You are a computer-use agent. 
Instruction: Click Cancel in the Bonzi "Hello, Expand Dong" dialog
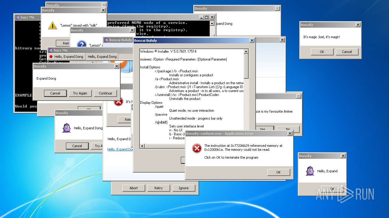point(77,146)
